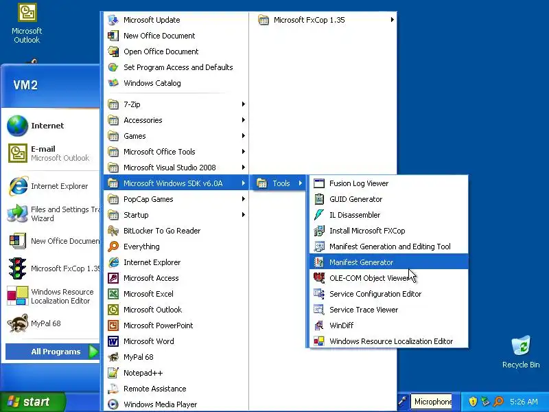Launch WinDiff icon
The height and width of the screenshot is (412, 549).
[319, 325]
